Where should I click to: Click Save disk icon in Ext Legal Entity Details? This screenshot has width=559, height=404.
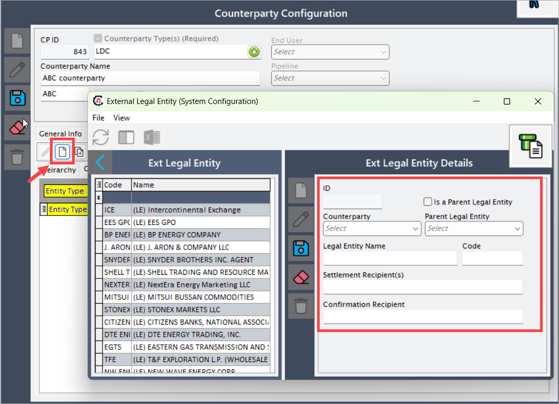[x=301, y=248]
